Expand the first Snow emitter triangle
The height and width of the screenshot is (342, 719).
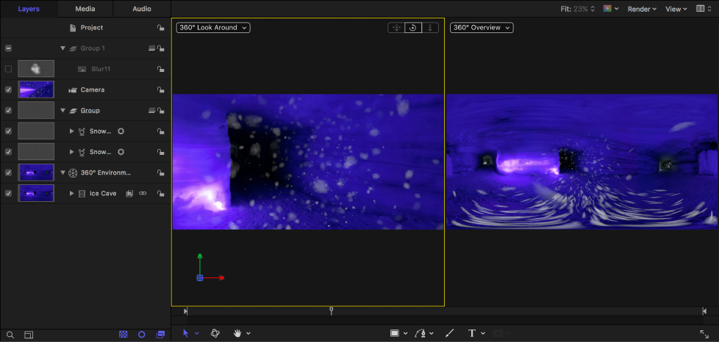pyautogui.click(x=71, y=131)
